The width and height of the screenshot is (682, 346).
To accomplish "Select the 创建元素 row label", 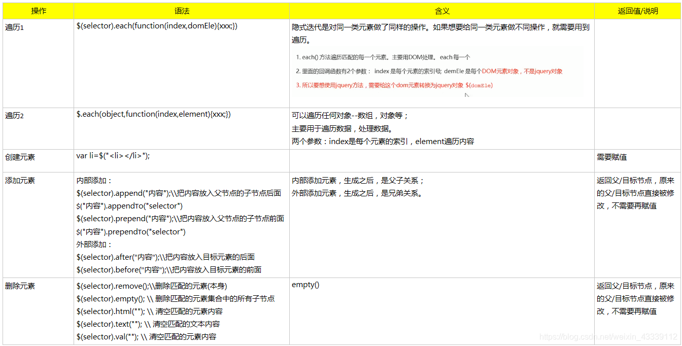I will pyautogui.click(x=20, y=156).
